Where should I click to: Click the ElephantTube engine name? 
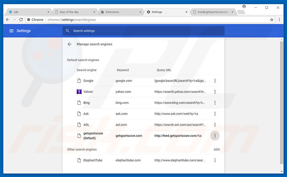pos(93,160)
